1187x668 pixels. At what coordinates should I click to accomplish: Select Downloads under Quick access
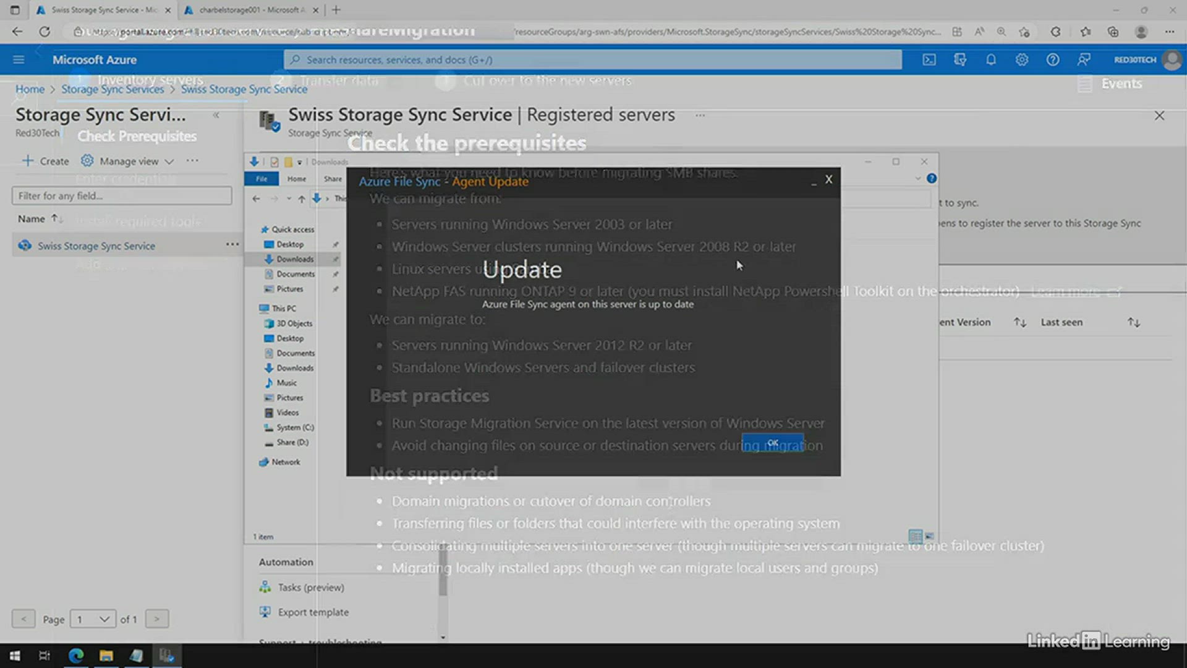click(x=294, y=259)
